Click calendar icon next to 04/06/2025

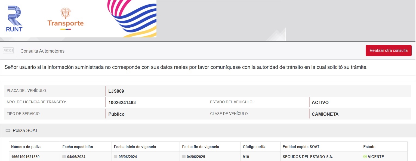pos(184,157)
